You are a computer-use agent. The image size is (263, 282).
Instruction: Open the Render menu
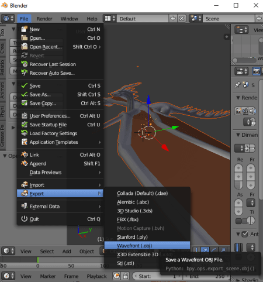tap(44, 19)
